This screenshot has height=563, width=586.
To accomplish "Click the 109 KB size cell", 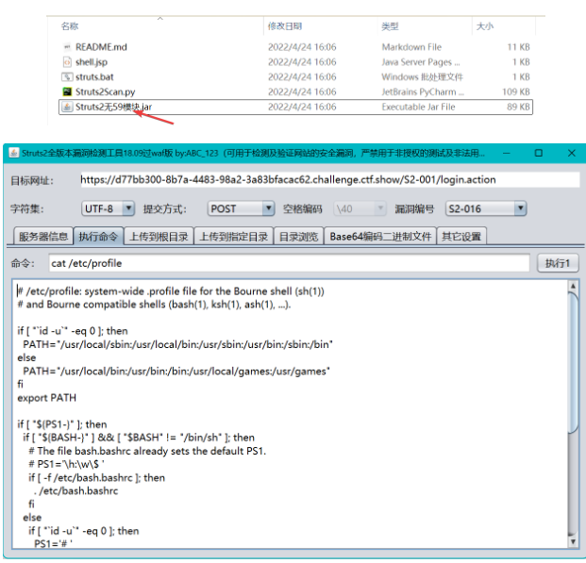I will (x=516, y=91).
